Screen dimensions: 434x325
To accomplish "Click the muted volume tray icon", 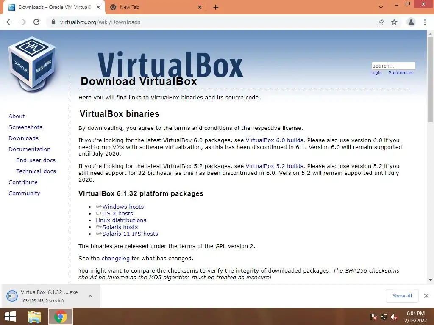I will [x=394, y=317].
